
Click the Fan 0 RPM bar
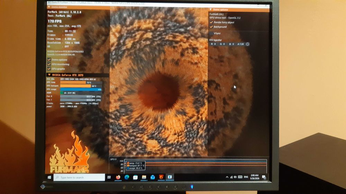(x=81, y=96)
